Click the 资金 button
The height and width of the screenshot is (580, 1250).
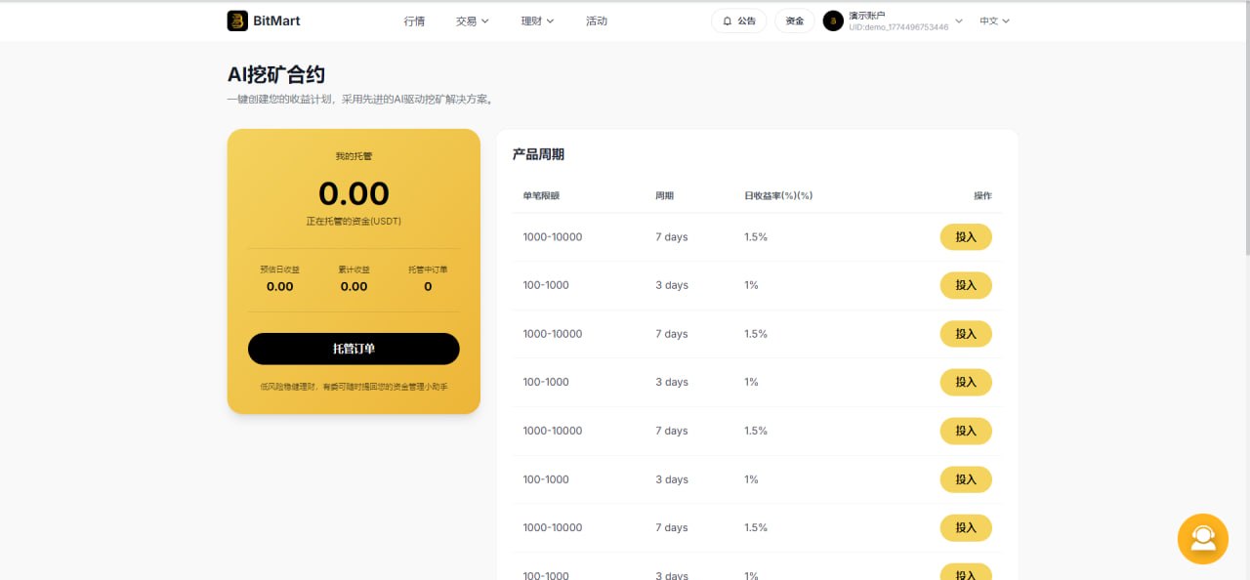[794, 21]
